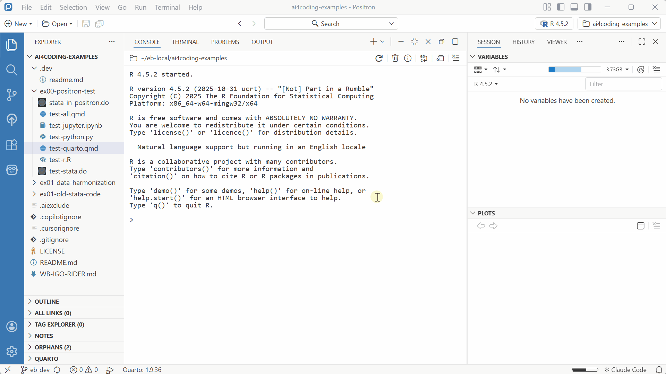Click the Quarto: 1.9.36 status item
The height and width of the screenshot is (374, 666).
pyautogui.click(x=142, y=370)
